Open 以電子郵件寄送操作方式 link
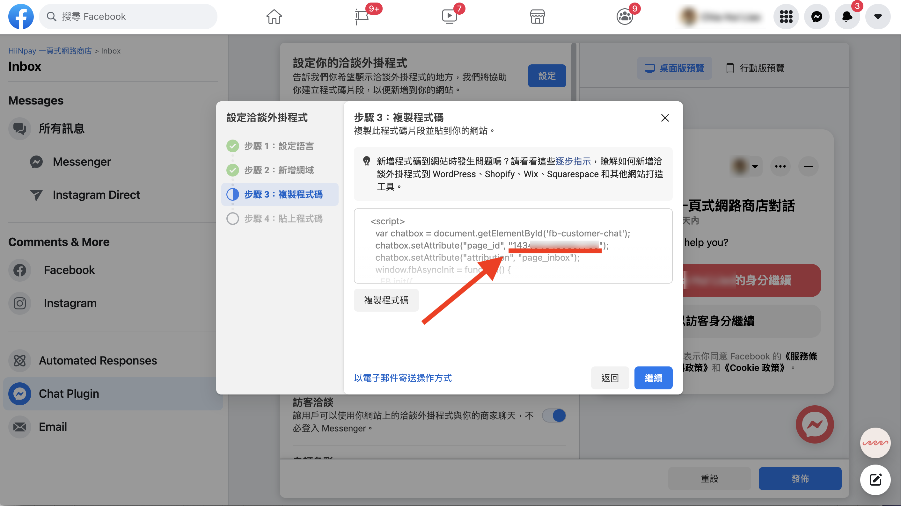This screenshot has width=901, height=506. (403, 378)
